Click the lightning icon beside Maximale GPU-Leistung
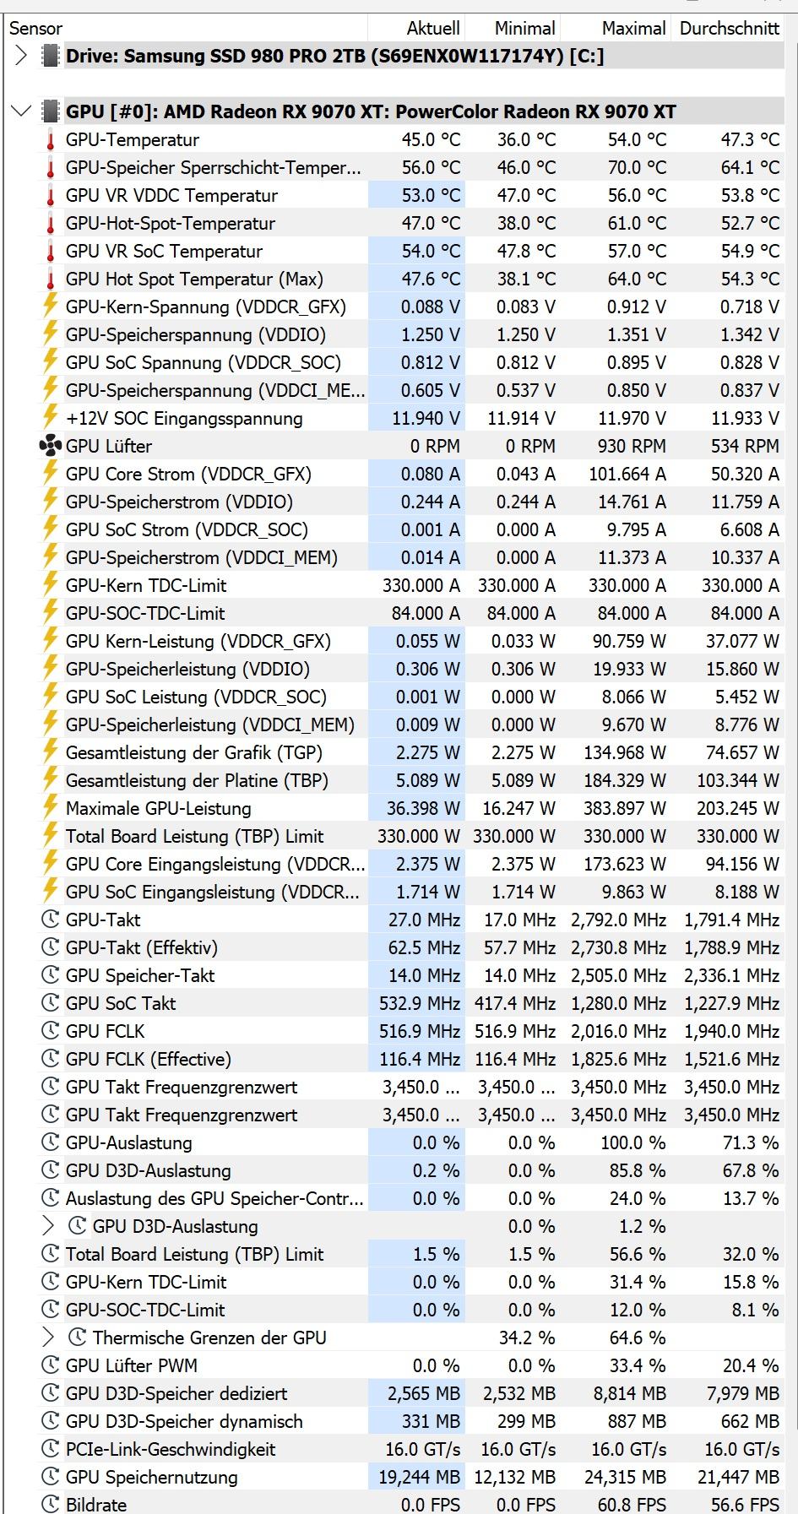This screenshot has width=798, height=1514. click(x=51, y=808)
